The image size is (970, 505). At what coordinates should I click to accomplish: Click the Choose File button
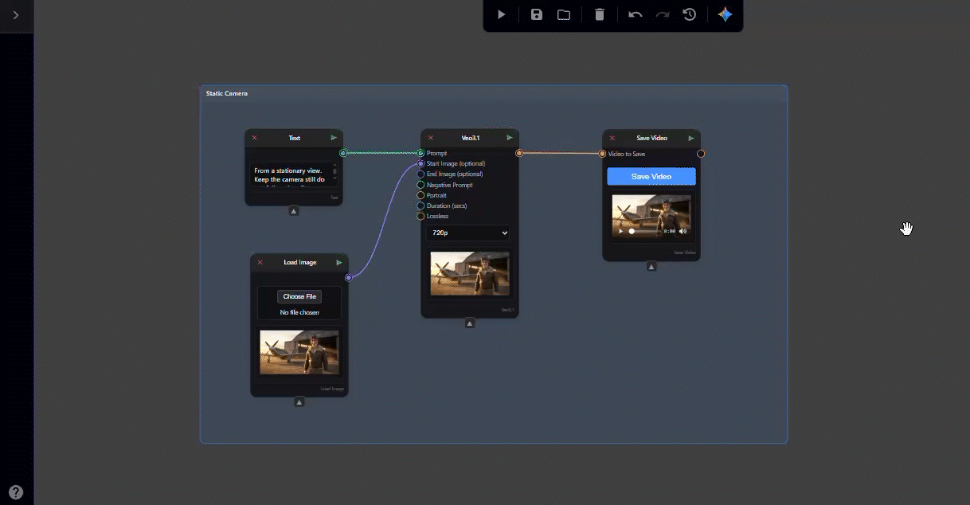299,296
